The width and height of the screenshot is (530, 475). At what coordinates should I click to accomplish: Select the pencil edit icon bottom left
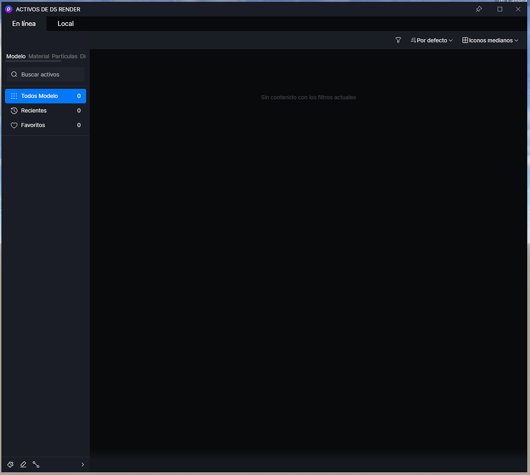point(23,464)
